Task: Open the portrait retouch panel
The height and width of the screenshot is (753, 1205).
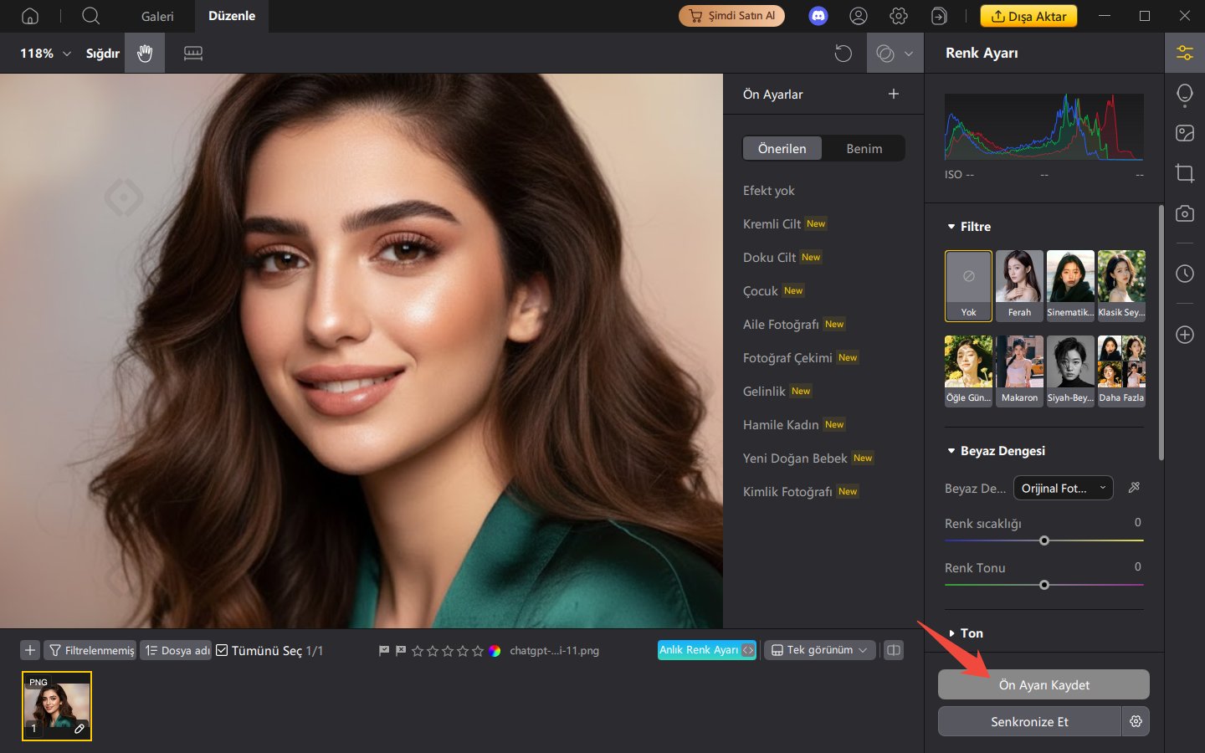Action: coord(1185,94)
